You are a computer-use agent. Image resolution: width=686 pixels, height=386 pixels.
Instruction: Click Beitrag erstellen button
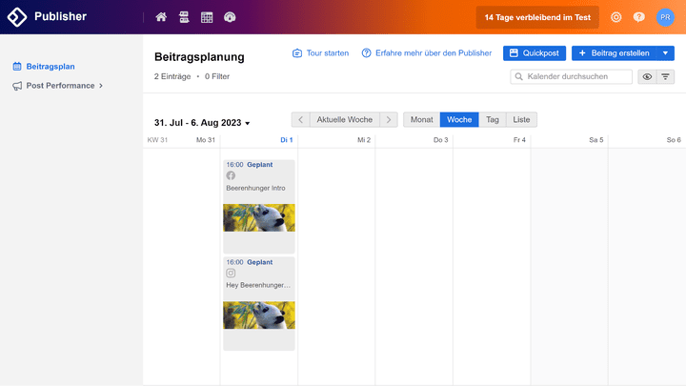pos(615,53)
